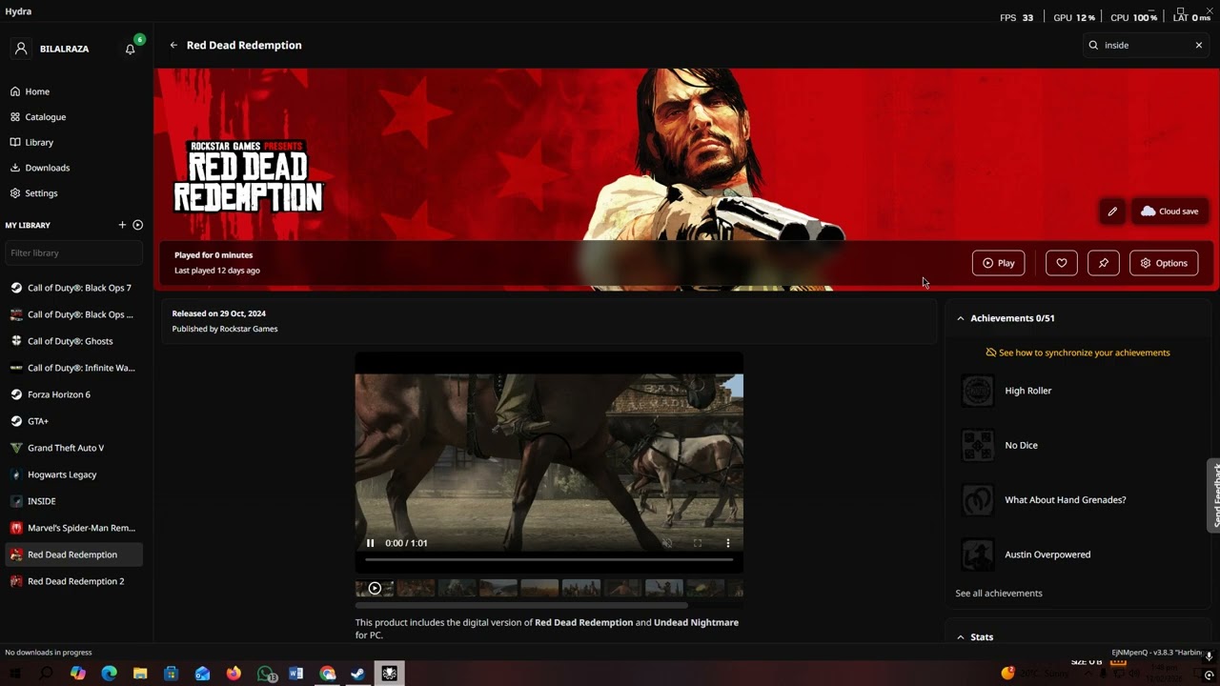Pin the game with the pin icon
This screenshot has width=1220, height=686.
click(x=1104, y=263)
